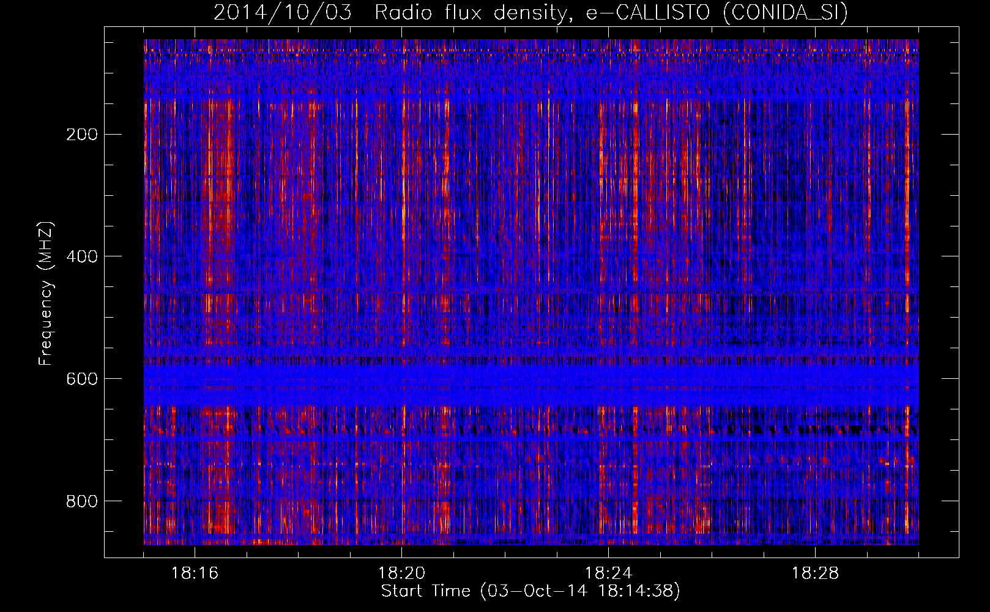Screen dimensions: 990x612
Task: Click the 200 frequency tick label
Action: click(x=81, y=135)
